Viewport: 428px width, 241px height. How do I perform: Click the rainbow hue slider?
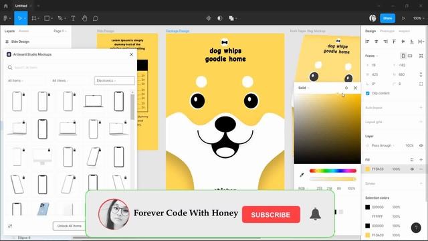click(333, 171)
